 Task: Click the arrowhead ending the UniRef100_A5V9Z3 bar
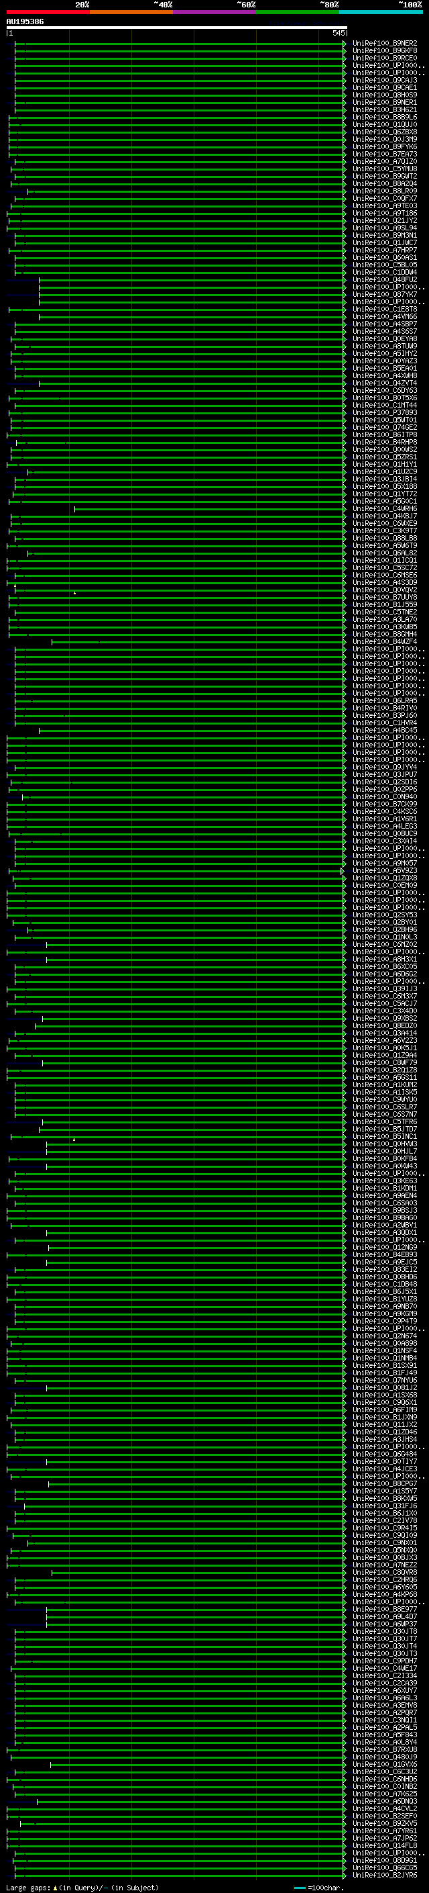click(343, 871)
